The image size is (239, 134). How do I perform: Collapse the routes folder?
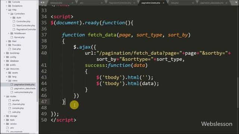[4, 96]
